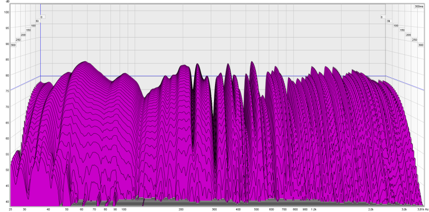Click the 700 Hz frequency axis label
429x212 pixels.
pyautogui.click(x=284, y=209)
